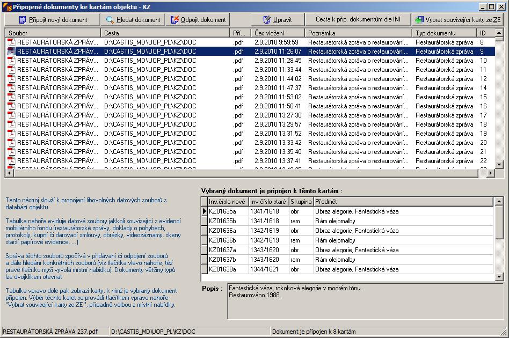Screen dimensions: 509x338
Task: Click the Skupina column header
Action: 301,201
